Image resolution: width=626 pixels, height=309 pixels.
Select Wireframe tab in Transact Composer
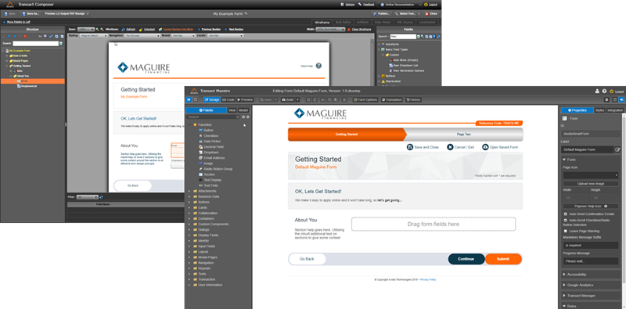coord(322,23)
